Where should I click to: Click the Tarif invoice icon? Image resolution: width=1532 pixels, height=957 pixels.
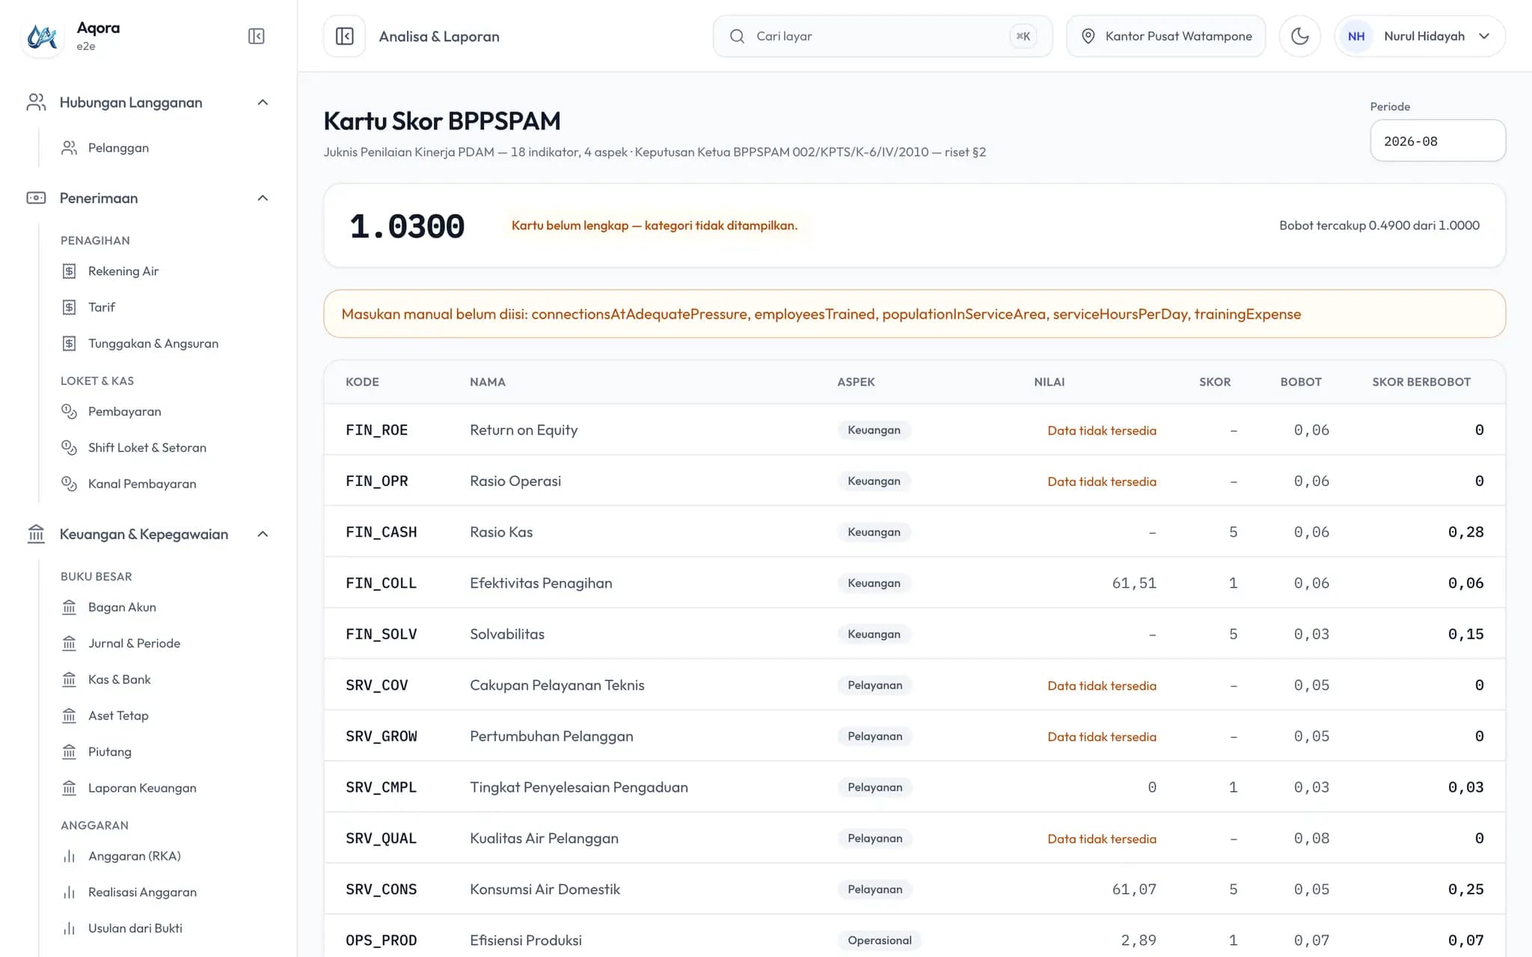tap(69, 307)
